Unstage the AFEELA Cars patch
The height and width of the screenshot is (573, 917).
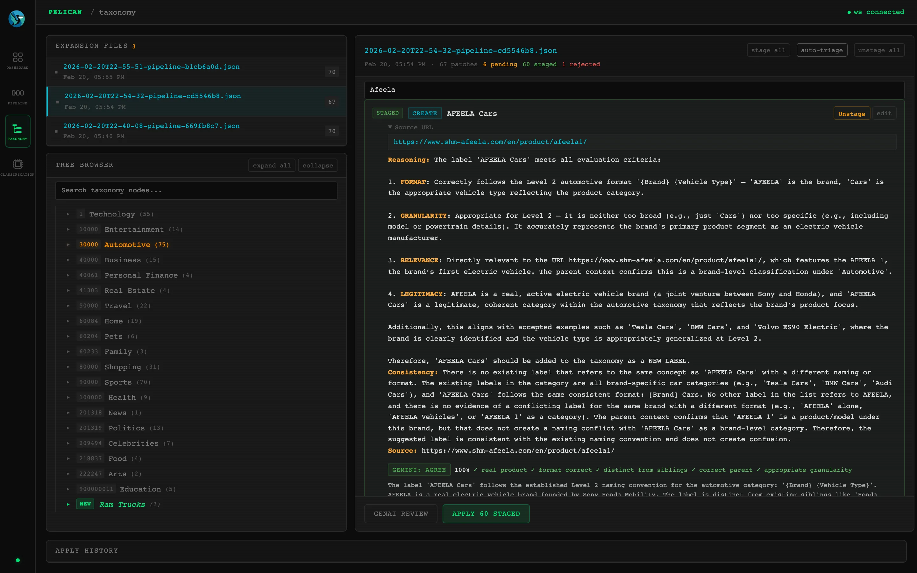[851, 114]
